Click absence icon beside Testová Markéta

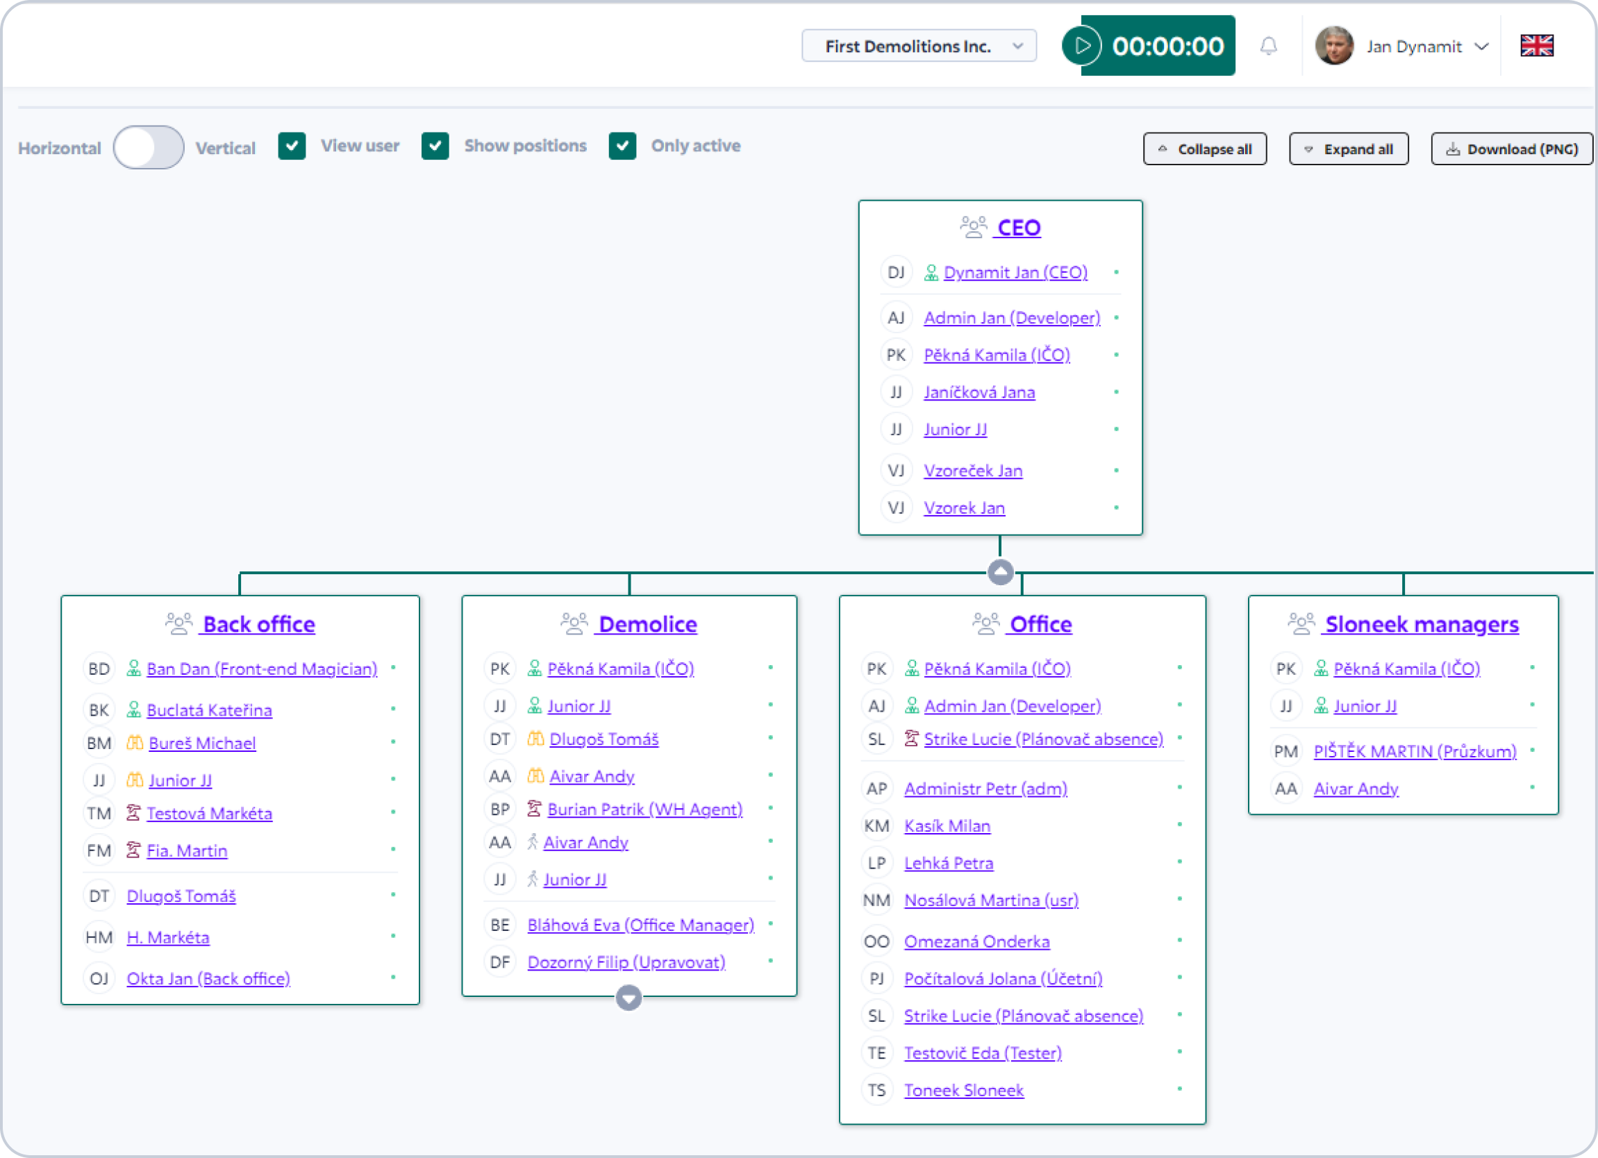click(133, 813)
